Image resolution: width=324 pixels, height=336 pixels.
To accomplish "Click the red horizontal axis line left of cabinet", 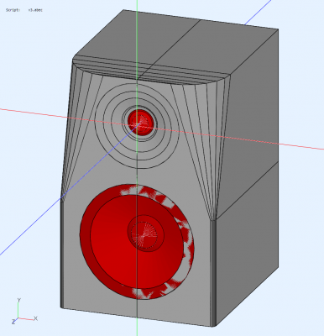I will pyautogui.click(x=34, y=113).
